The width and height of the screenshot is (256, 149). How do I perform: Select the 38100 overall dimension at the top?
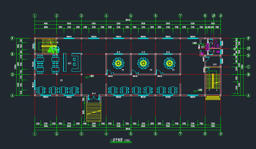pyautogui.click(x=128, y=20)
